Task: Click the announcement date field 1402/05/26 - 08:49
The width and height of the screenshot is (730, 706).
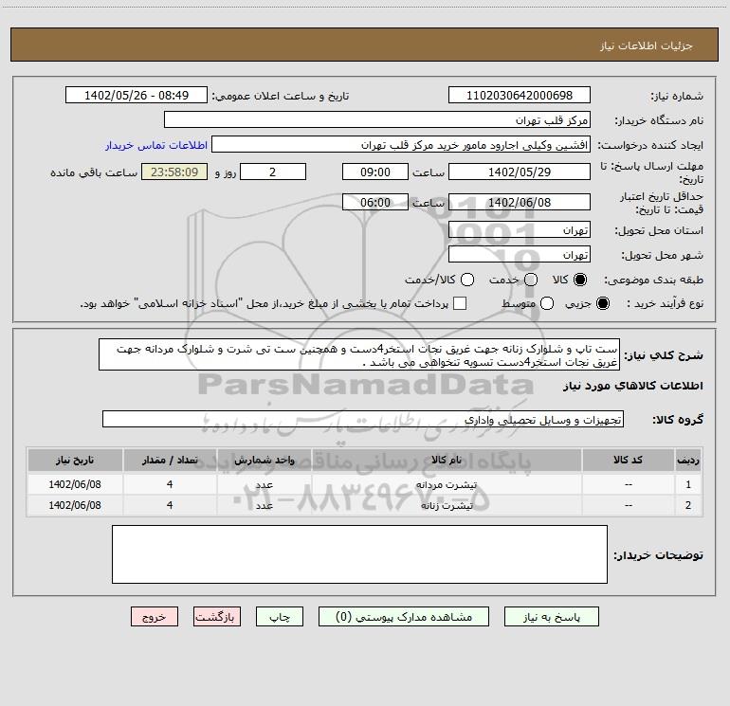Action: point(136,95)
